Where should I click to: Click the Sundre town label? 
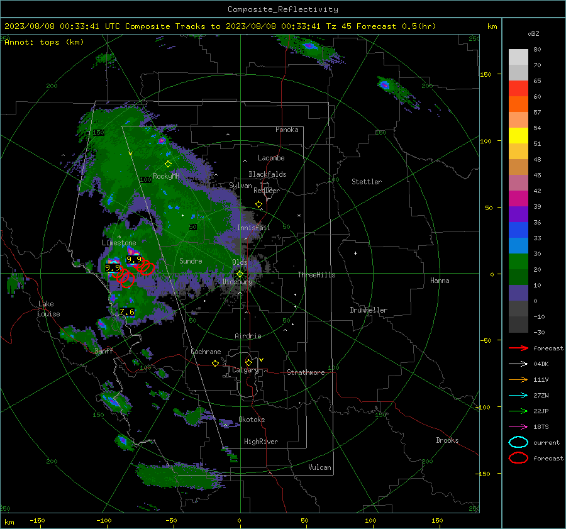point(191,261)
